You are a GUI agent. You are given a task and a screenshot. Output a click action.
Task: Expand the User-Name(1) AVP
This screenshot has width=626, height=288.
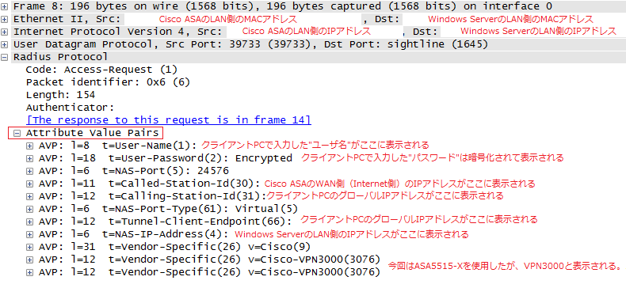click(29, 146)
